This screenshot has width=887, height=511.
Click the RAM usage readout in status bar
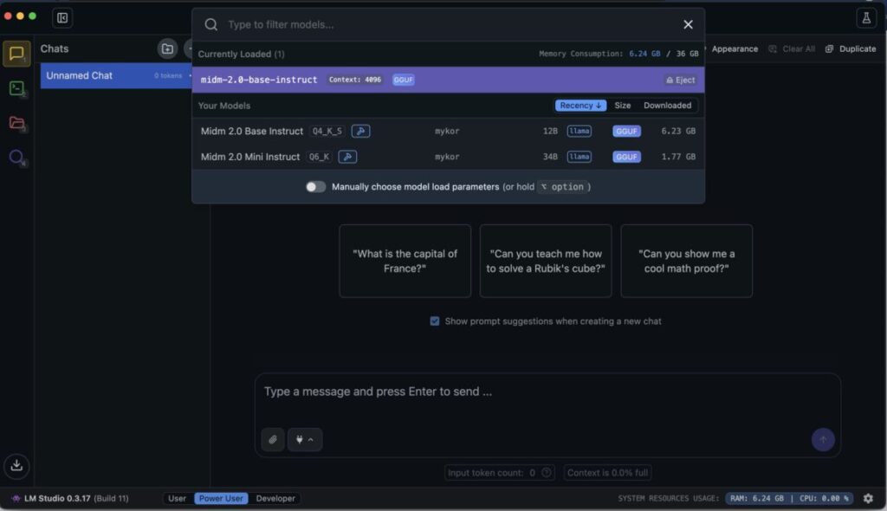(756, 498)
